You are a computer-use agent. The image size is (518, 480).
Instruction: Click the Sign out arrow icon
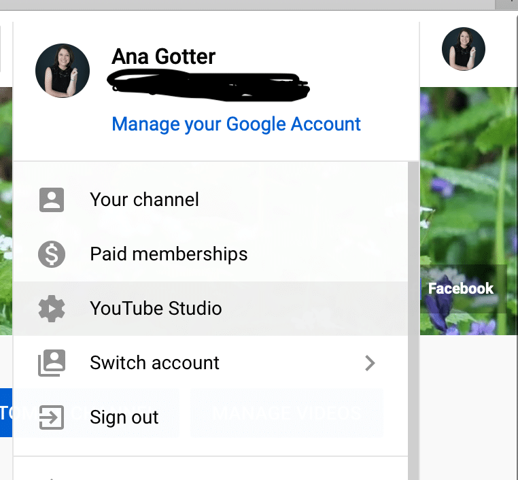pos(52,417)
